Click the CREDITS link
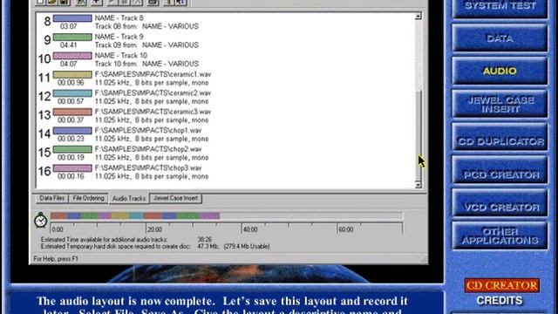 click(x=500, y=301)
